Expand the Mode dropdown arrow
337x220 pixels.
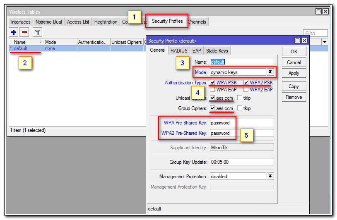point(270,72)
